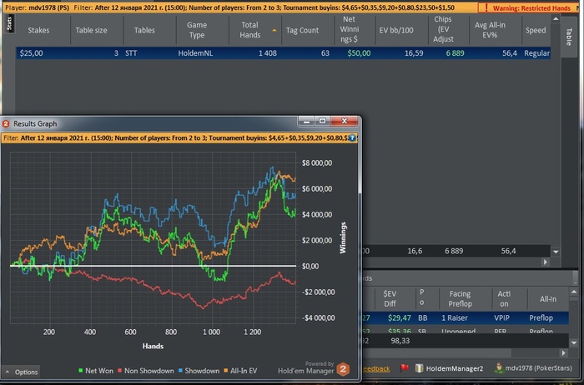
Task: Click the red exclamation warning icon
Action: point(486,7)
